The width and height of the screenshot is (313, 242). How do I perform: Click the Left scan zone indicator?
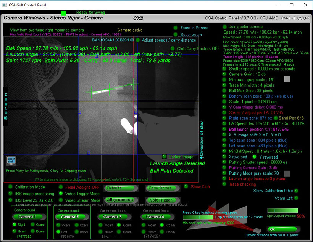(224, 146)
